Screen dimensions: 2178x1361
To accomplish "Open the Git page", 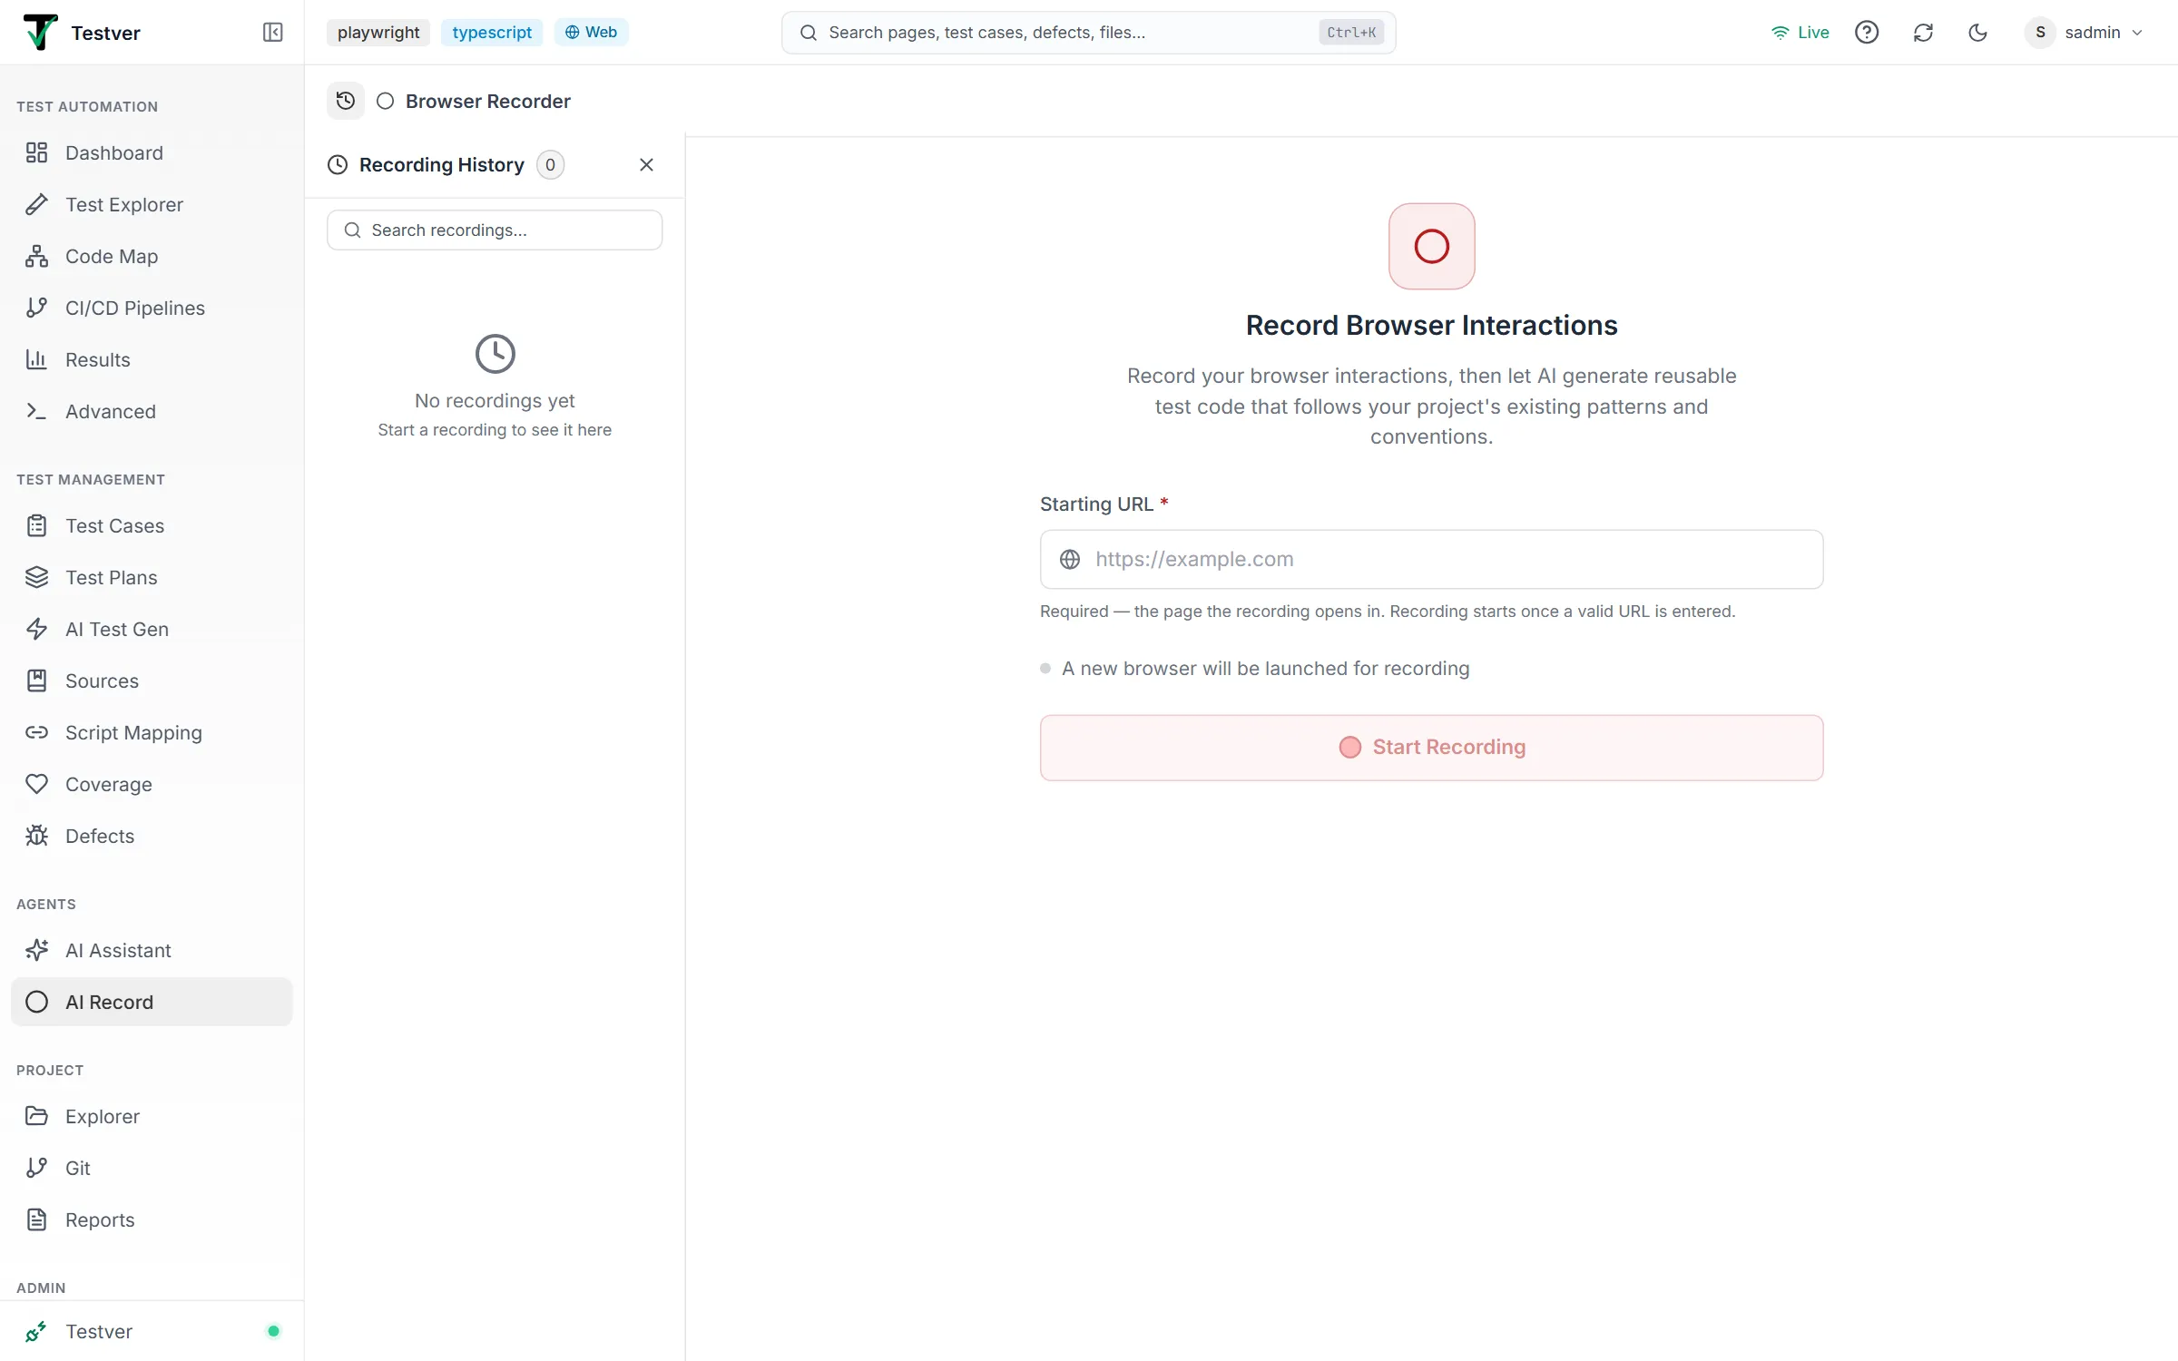I will click(152, 1168).
